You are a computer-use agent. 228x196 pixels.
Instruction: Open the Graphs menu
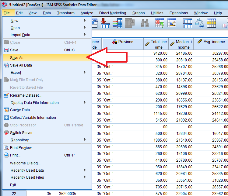tap(139, 13)
